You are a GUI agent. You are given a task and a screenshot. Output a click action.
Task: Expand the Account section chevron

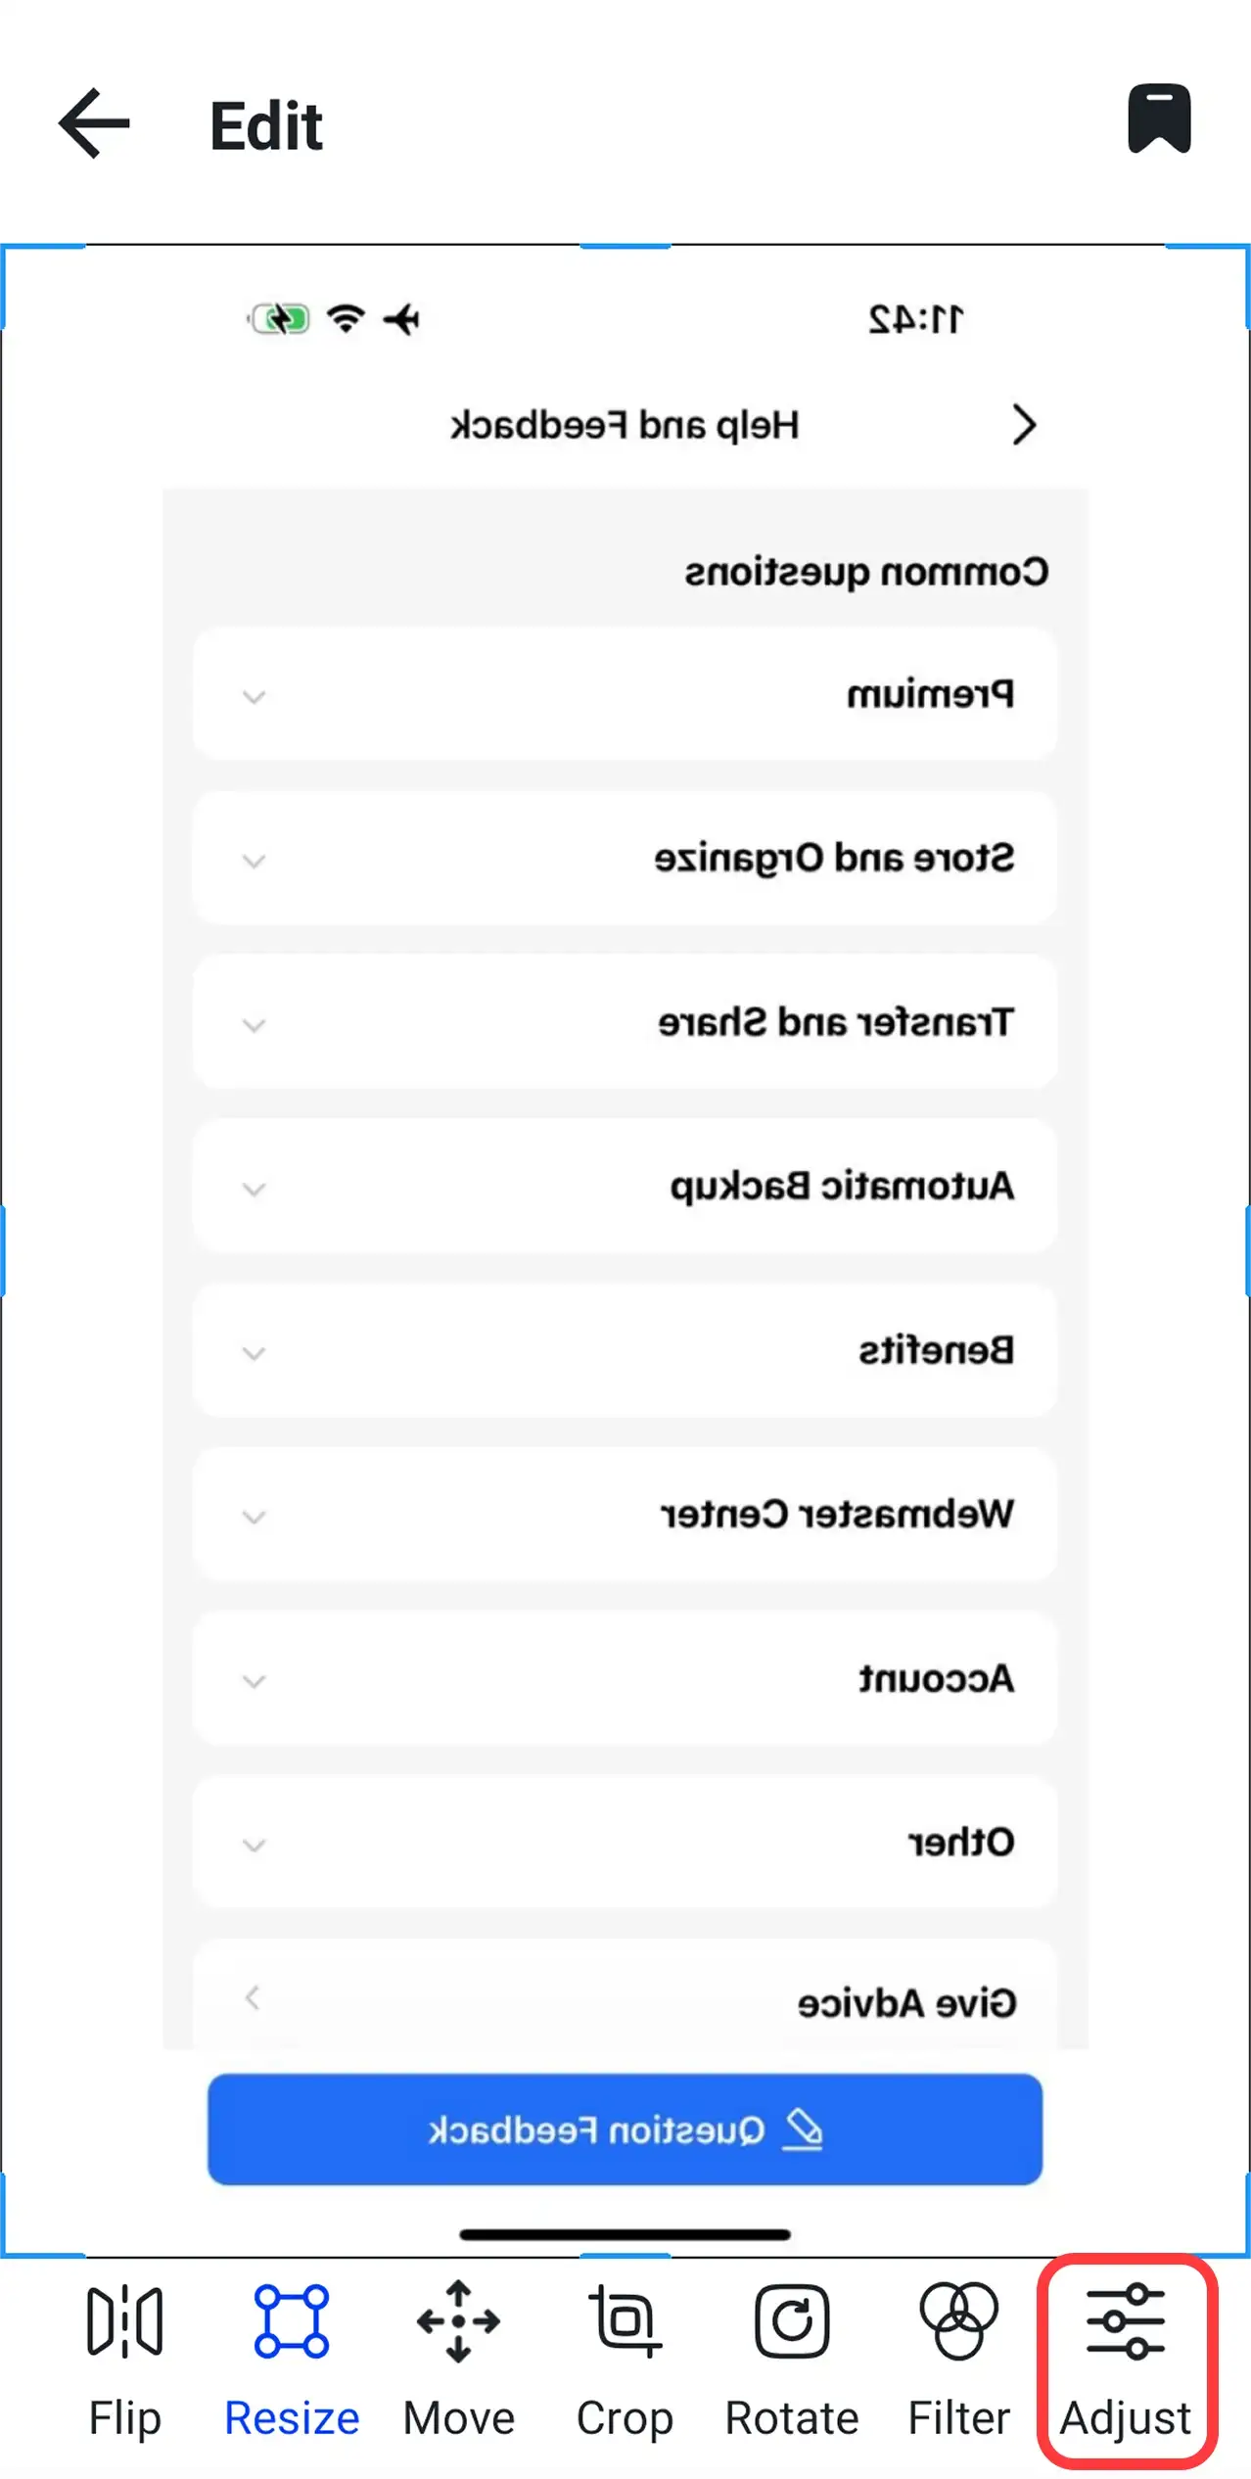pyautogui.click(x=255, y=1681)
